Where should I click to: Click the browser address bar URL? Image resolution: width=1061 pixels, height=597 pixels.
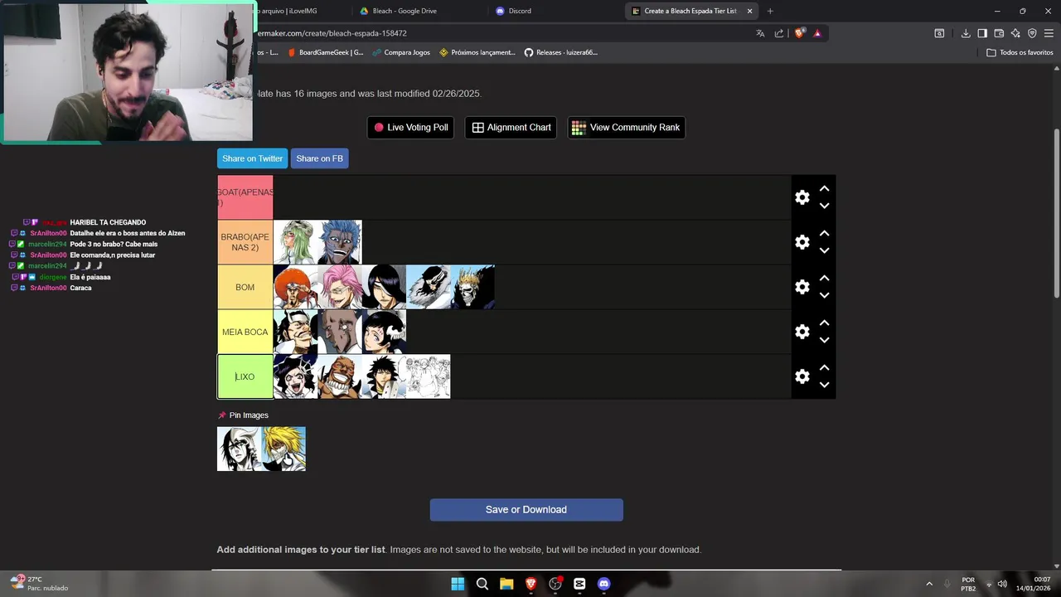(332, 33)
